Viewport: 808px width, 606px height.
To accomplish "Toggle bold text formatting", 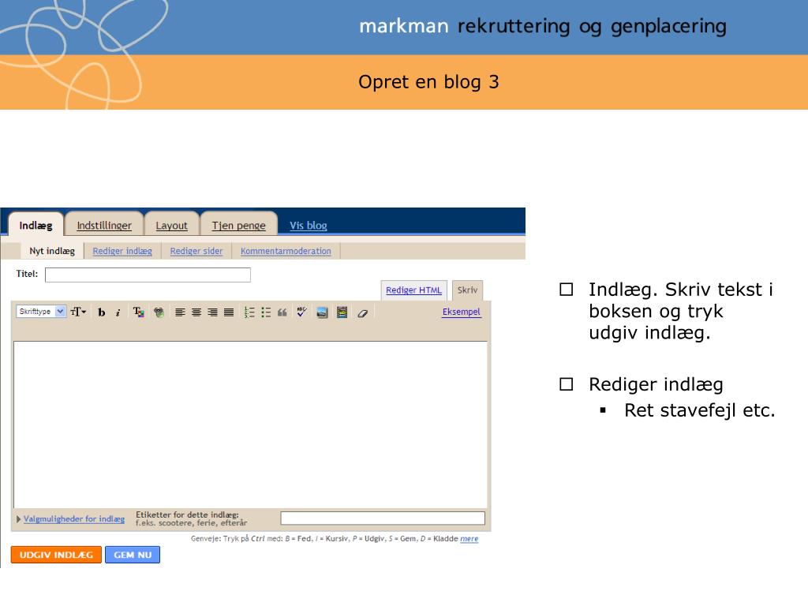I will coord(102,312).
